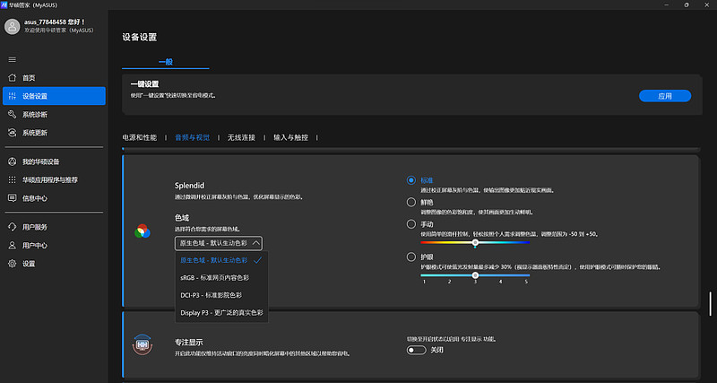The image size is (717, 383).
Task: Open 系统更新 in the sidebar
Action: (54, 133)
